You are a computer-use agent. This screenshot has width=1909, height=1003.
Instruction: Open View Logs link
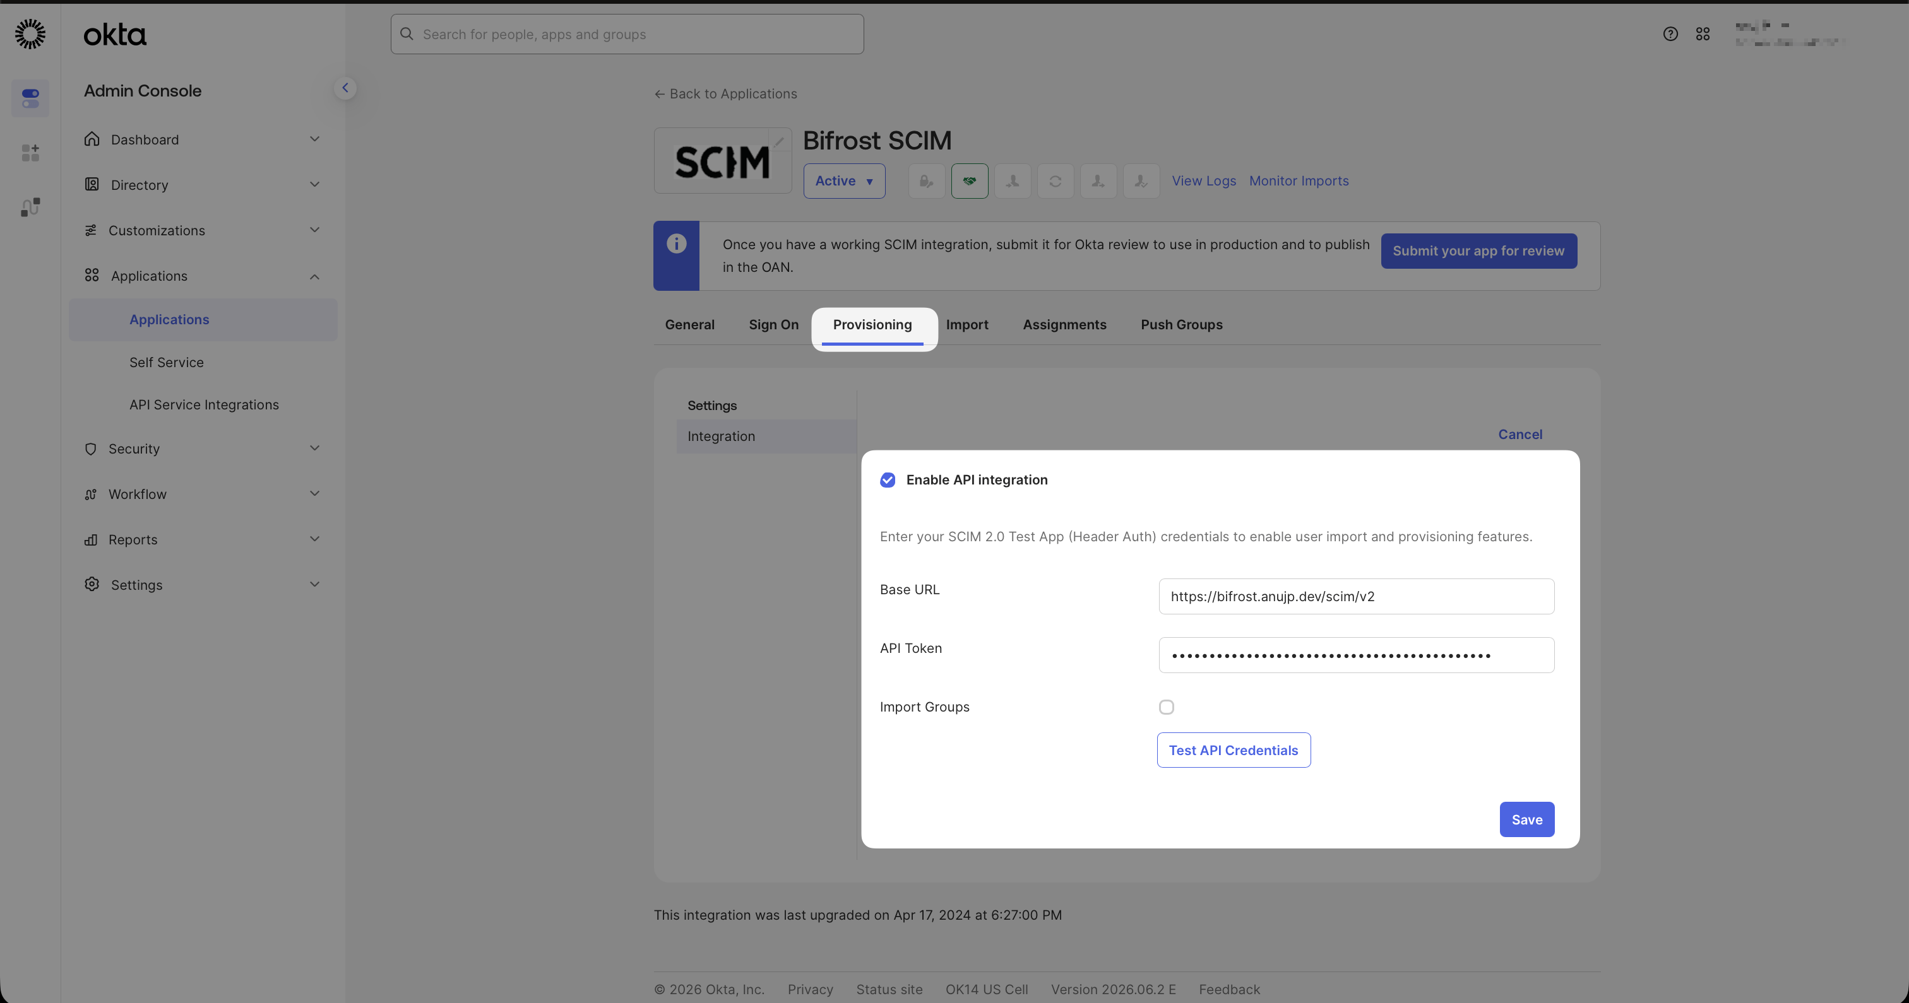(x=1203, y=181)
